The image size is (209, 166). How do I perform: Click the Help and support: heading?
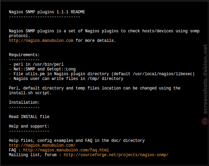coord(29,126)
